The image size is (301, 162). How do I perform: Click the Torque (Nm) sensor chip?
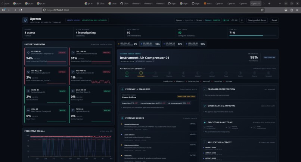pyautogui.click(x=130, y=103)
